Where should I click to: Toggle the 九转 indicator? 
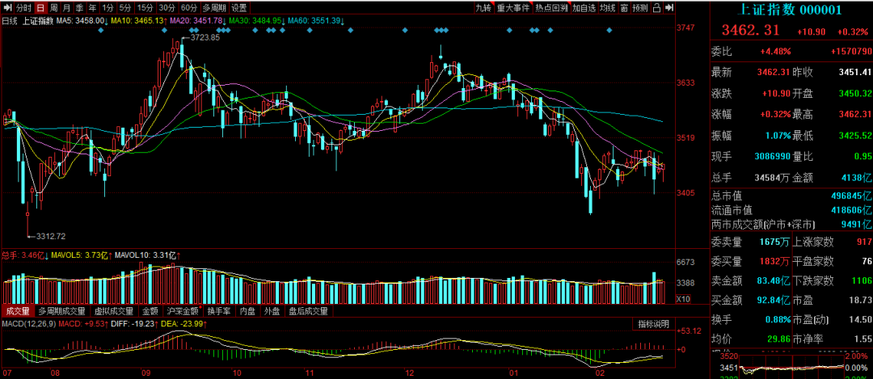[x=483, y=8]
